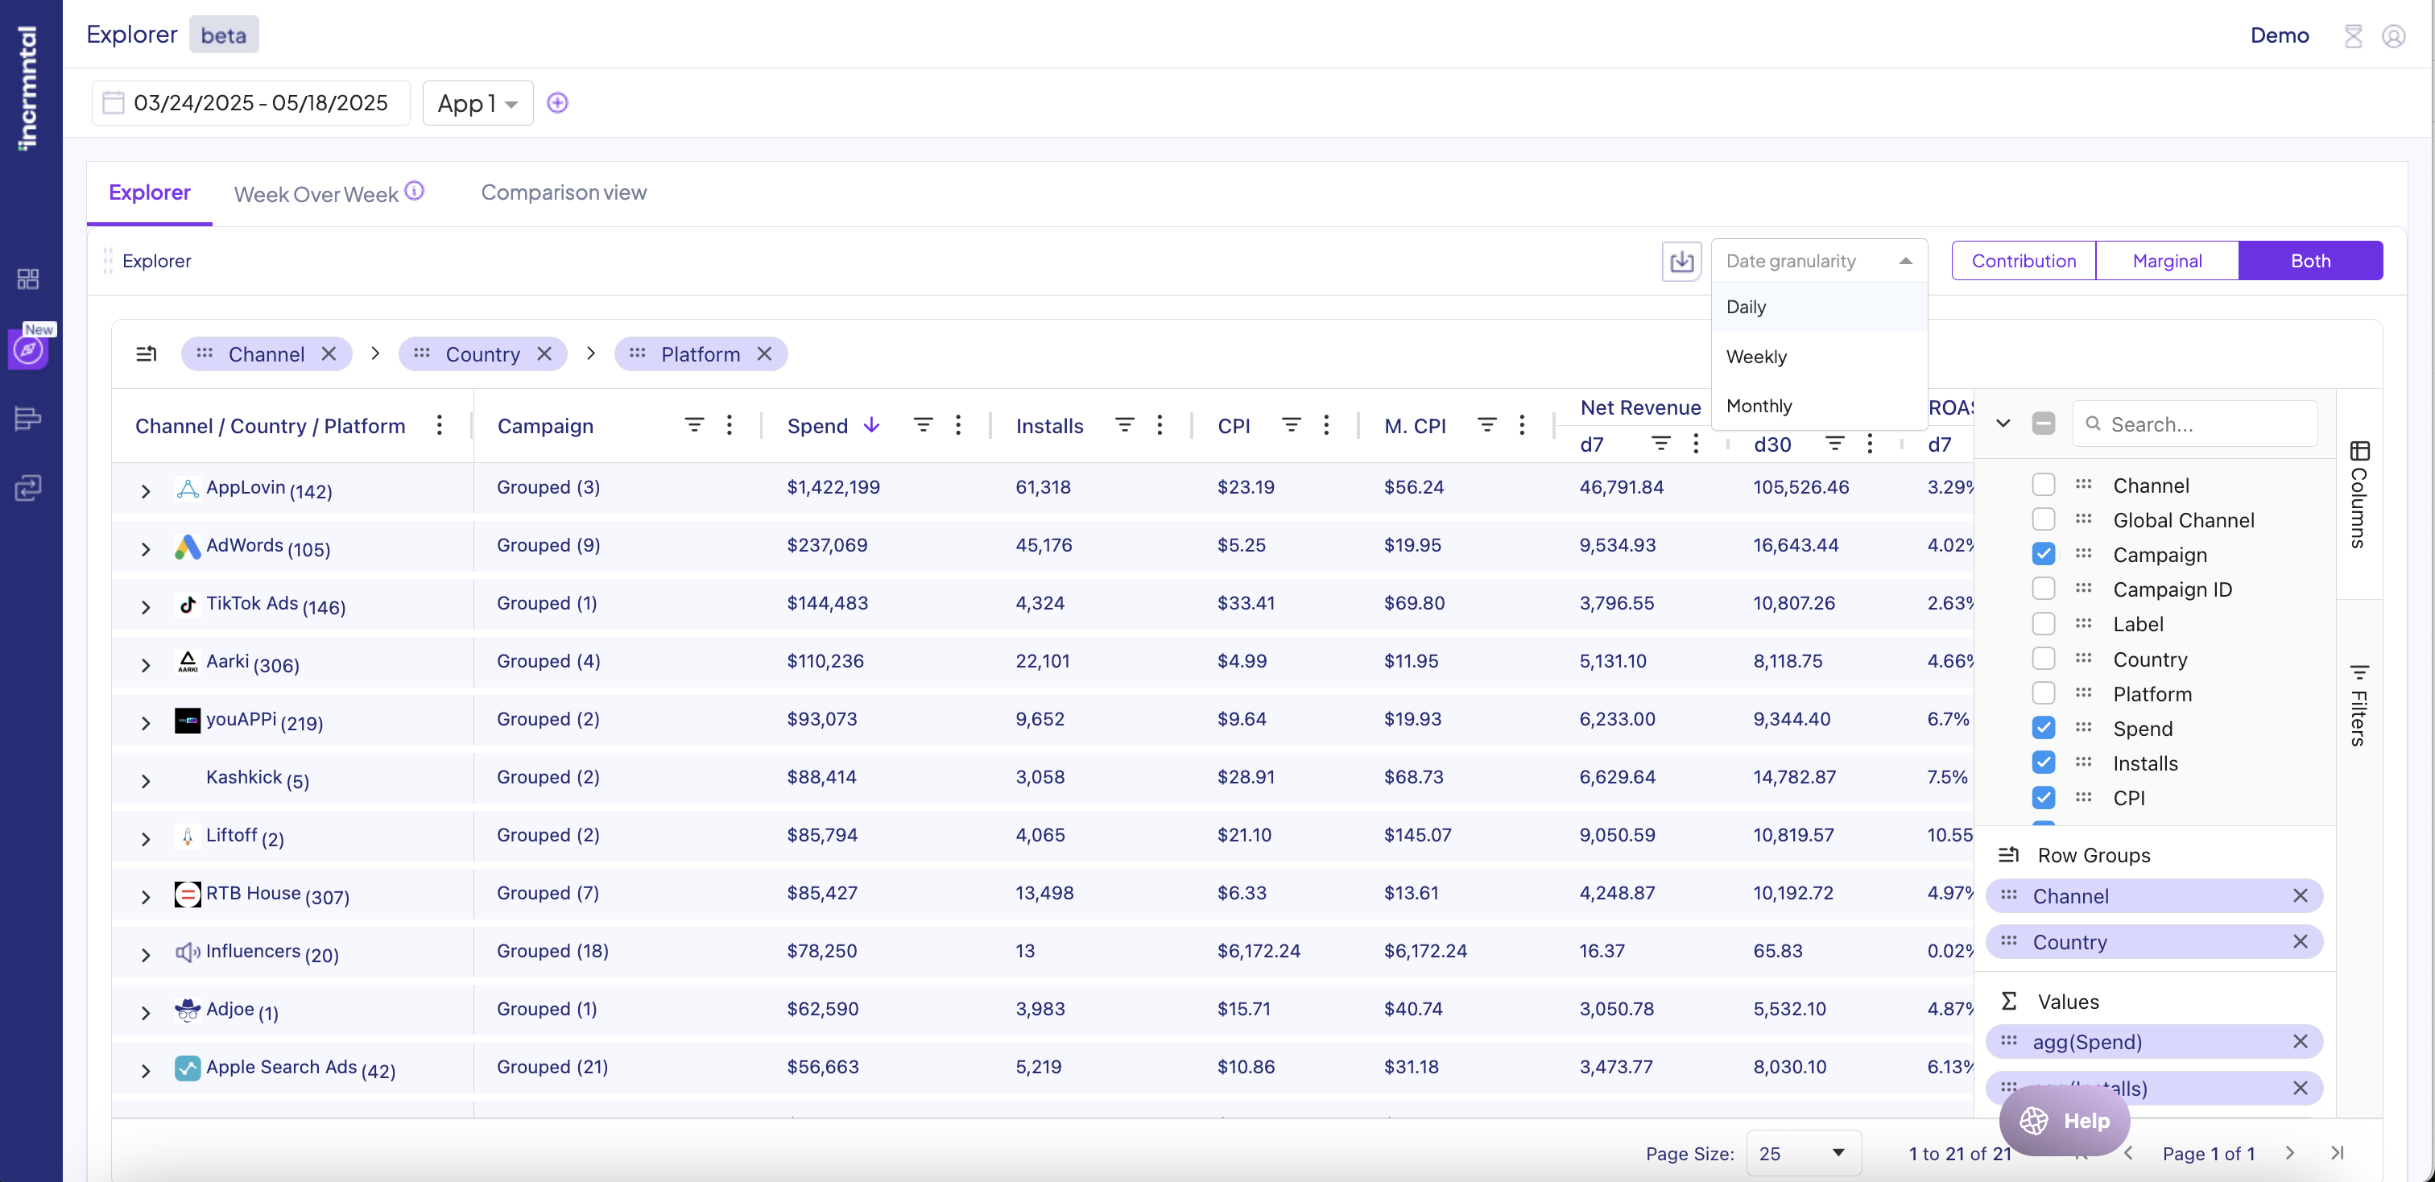Image resolution: width=2435 pixels, height=1182 pixels.
Task: Click the Help button
Action: 2065,1121
